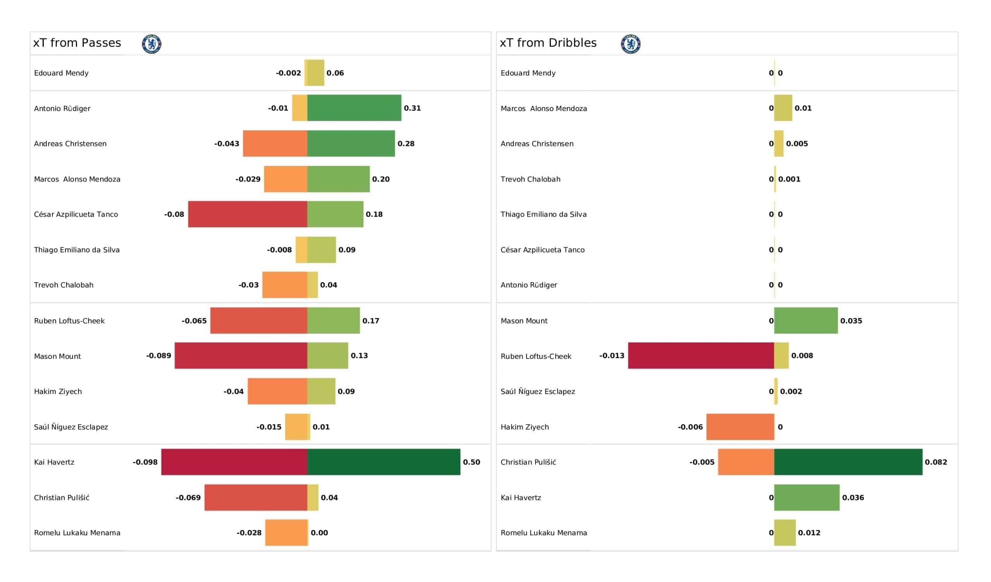Click the -0.089 value beside Mason Mount
The height and width of the screenshot is (582, 991).
pos(158,356)
